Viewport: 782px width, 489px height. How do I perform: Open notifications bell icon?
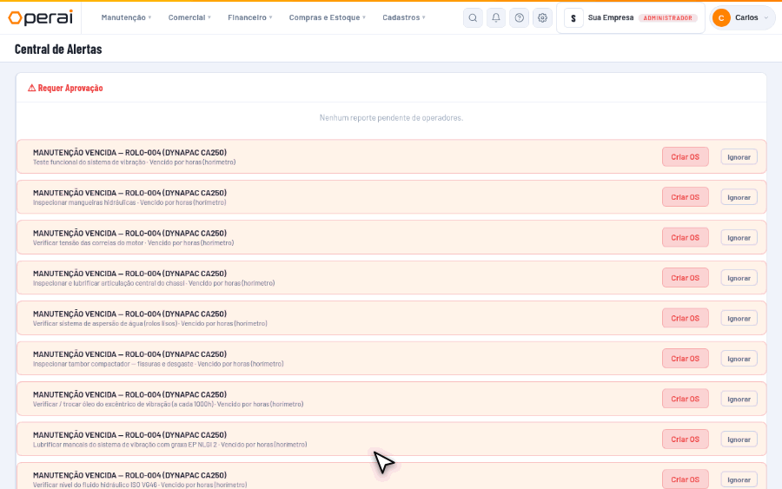click(496, 18)
